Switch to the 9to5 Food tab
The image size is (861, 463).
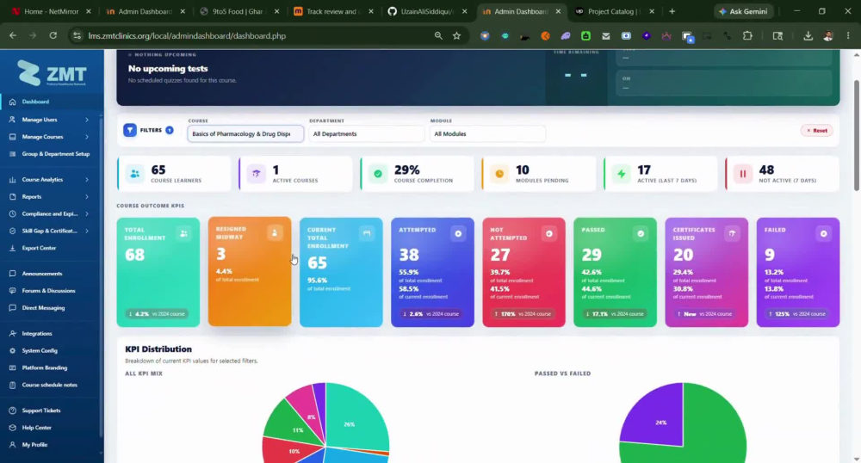tap(240, 11)
